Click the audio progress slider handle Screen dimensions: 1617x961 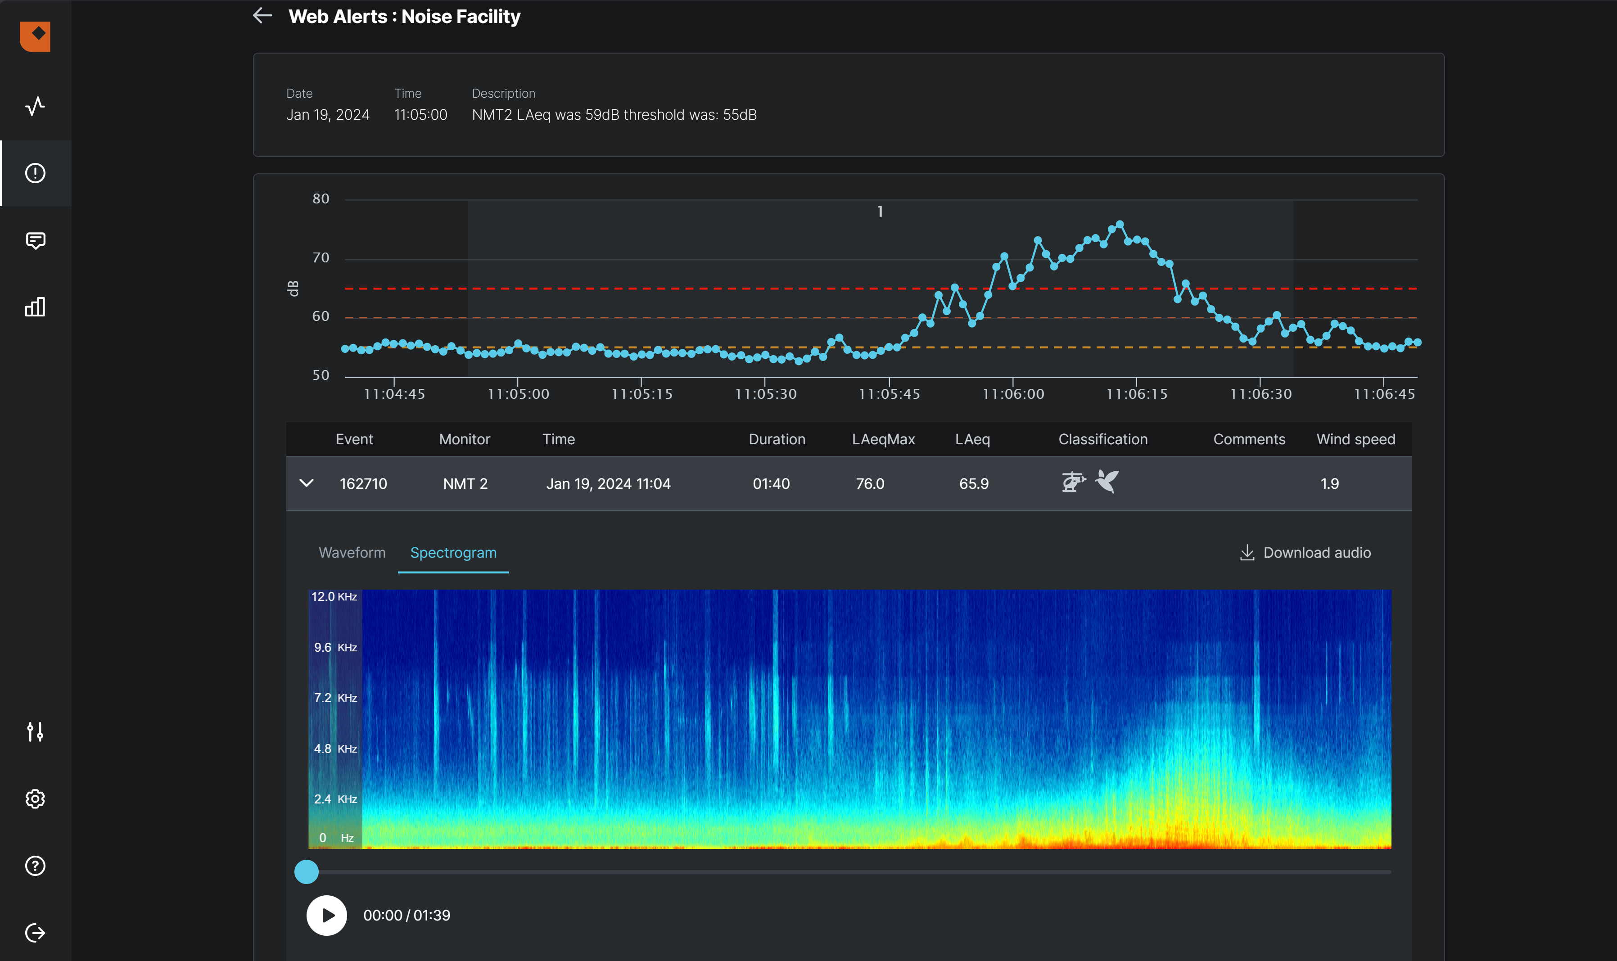click(306, 871)
